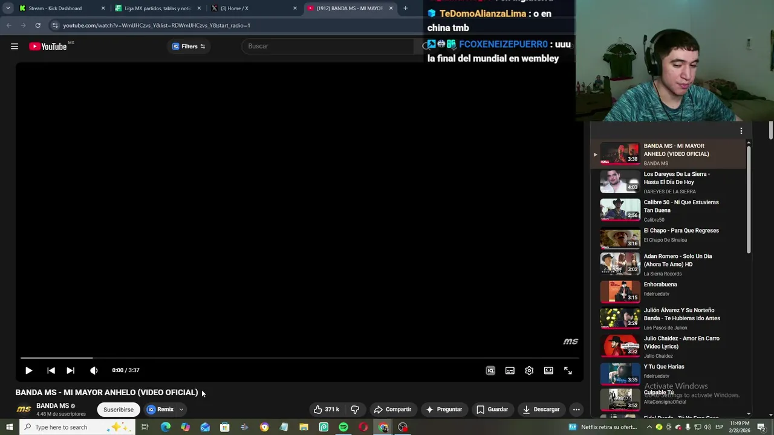Click the Preguntar button
This screenshot has width=774, height=435.
444,410
